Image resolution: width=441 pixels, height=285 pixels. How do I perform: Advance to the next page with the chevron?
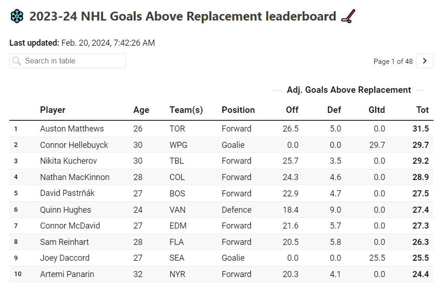pos(425,61)
